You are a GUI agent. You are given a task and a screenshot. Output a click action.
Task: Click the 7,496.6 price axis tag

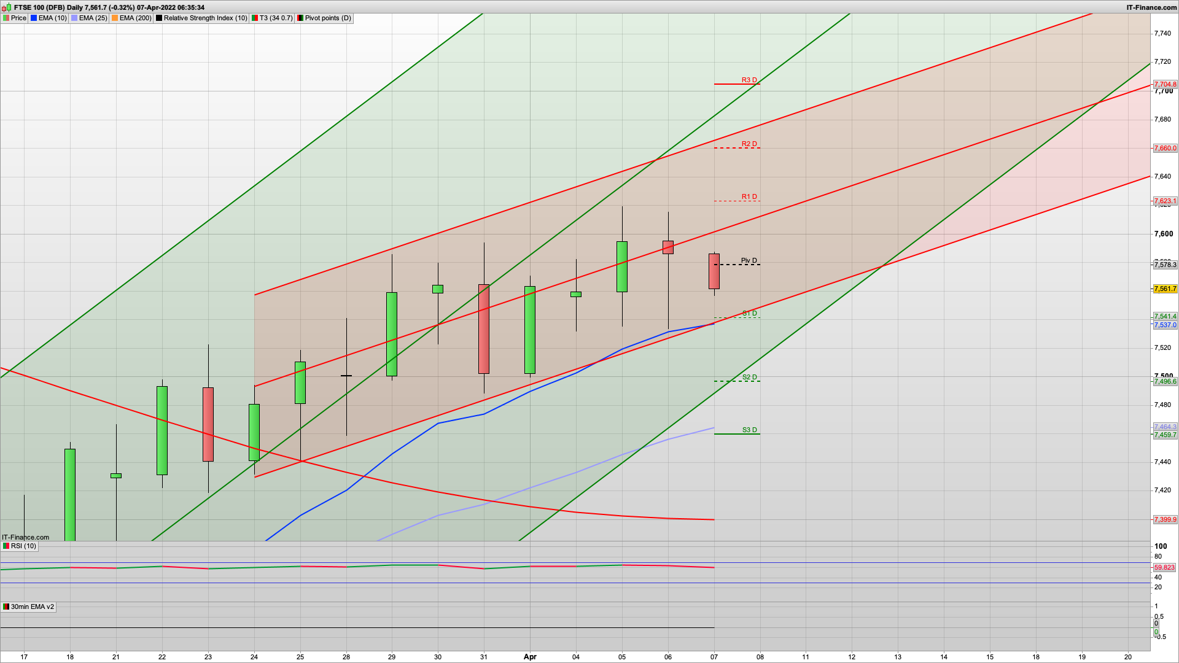(x=1165, y=382)
